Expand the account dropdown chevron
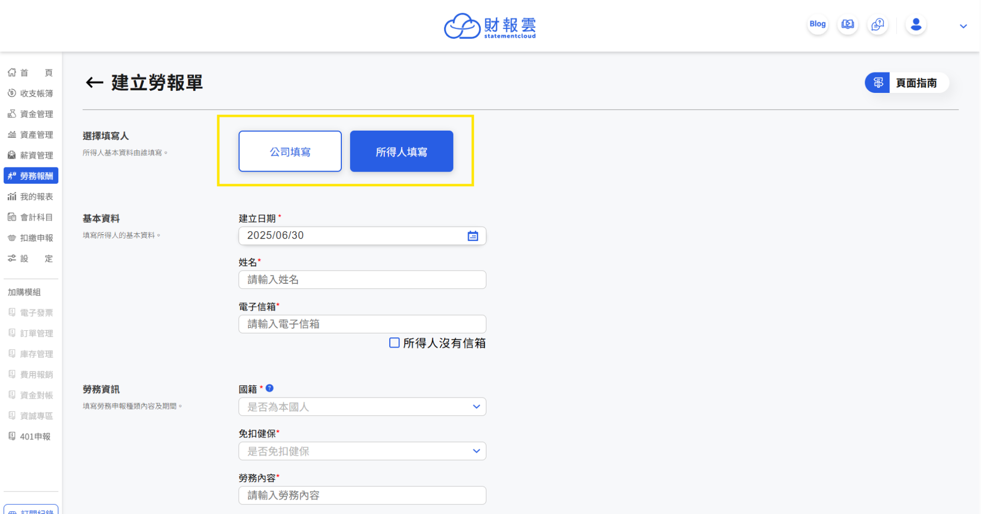981x514 pixels. (963, 26)
